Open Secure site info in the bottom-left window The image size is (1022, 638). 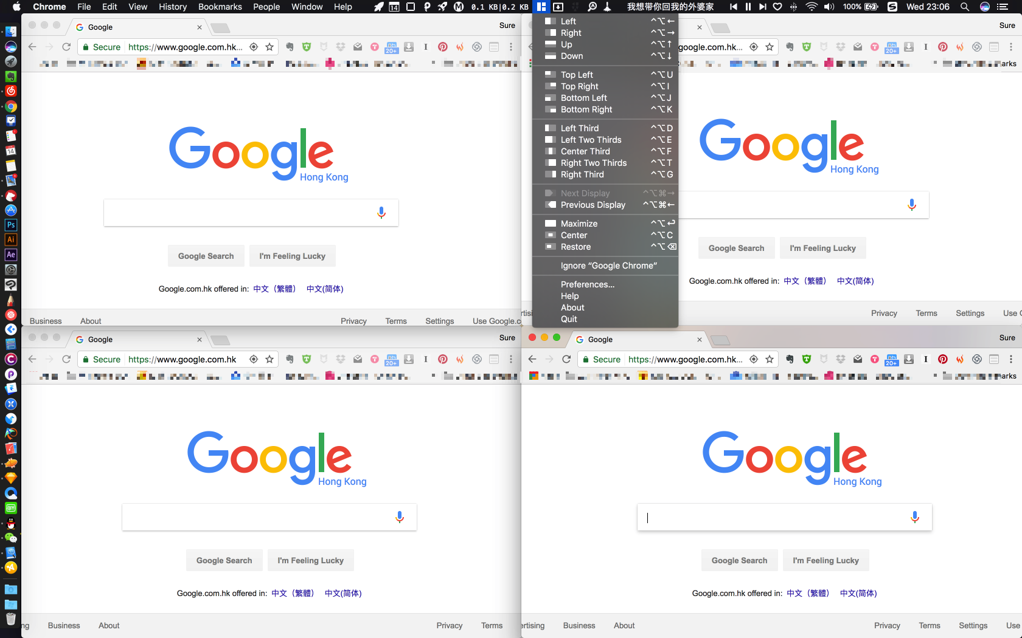click(x=102, y=359)
